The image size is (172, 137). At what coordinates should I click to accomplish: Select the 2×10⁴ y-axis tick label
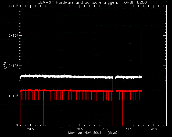point(13,66)
